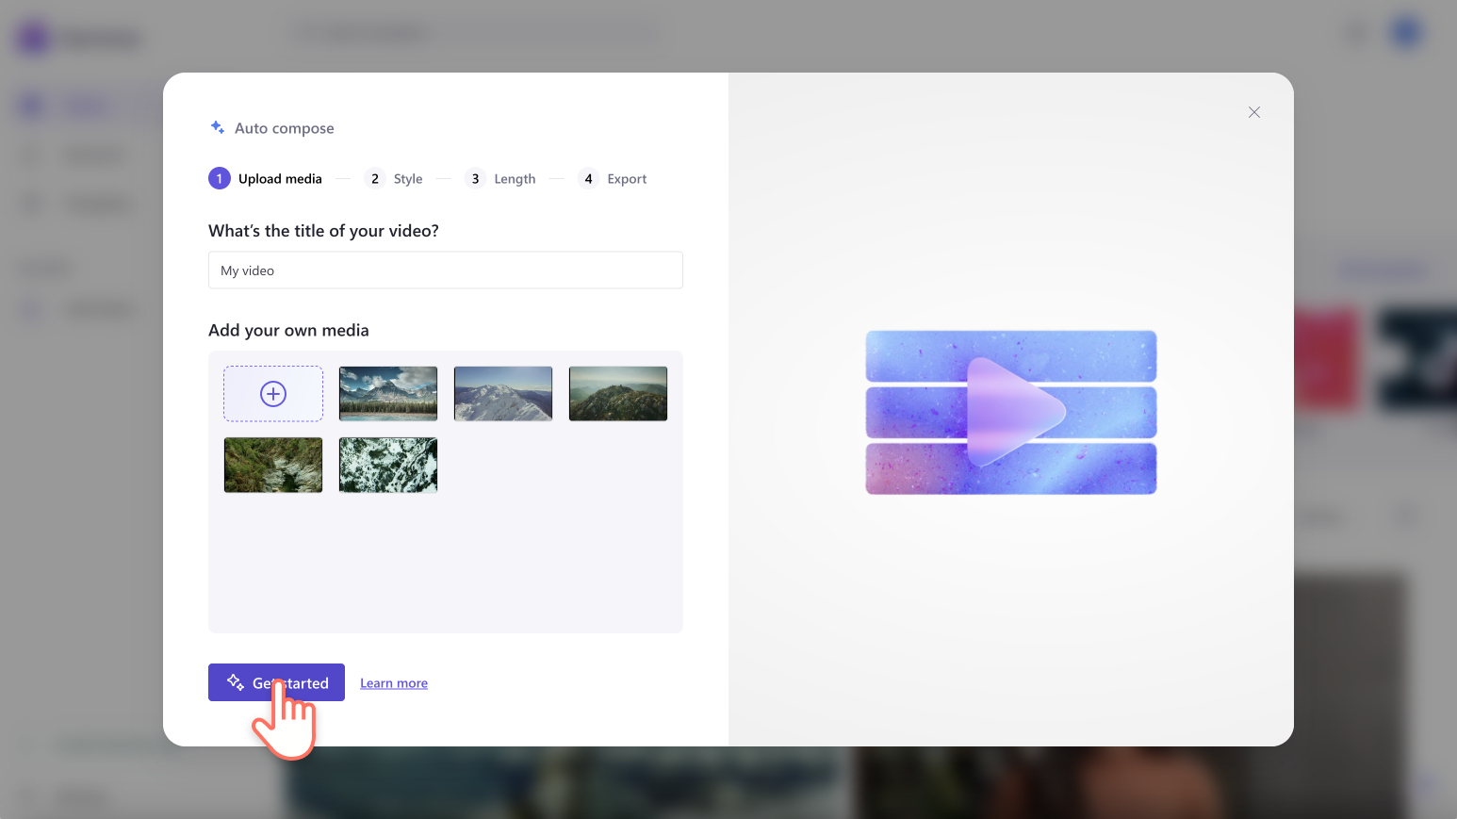
Task: Click the plus icon to add your own media
Action: pyautogui.click(x=273, y=393)
